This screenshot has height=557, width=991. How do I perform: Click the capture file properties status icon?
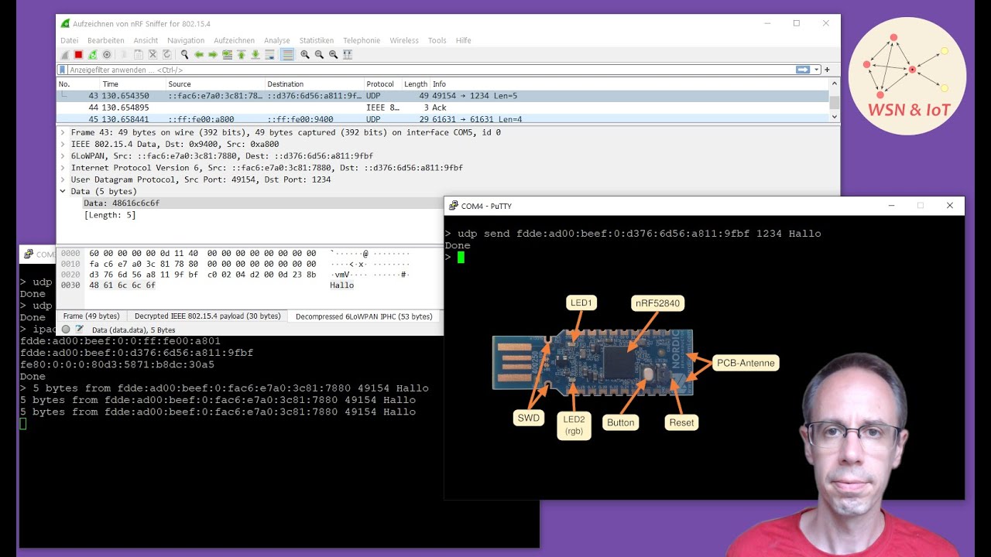tap(79, 329)
